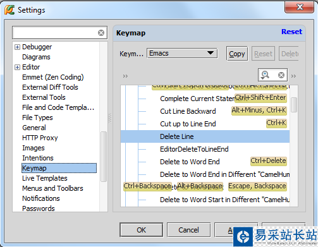Click the Delete keymap button
The height and width of the screenshot is (247, 318).
(289, 54)
